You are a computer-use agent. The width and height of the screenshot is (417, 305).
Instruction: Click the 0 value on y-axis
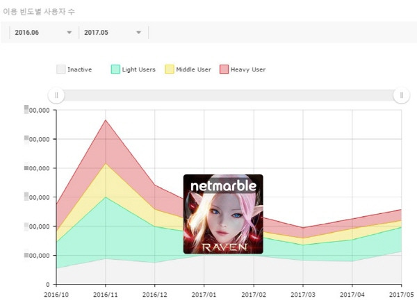(47, 285)
